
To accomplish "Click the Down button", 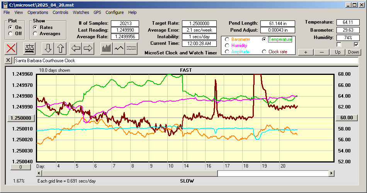I will tap(353, 52).
